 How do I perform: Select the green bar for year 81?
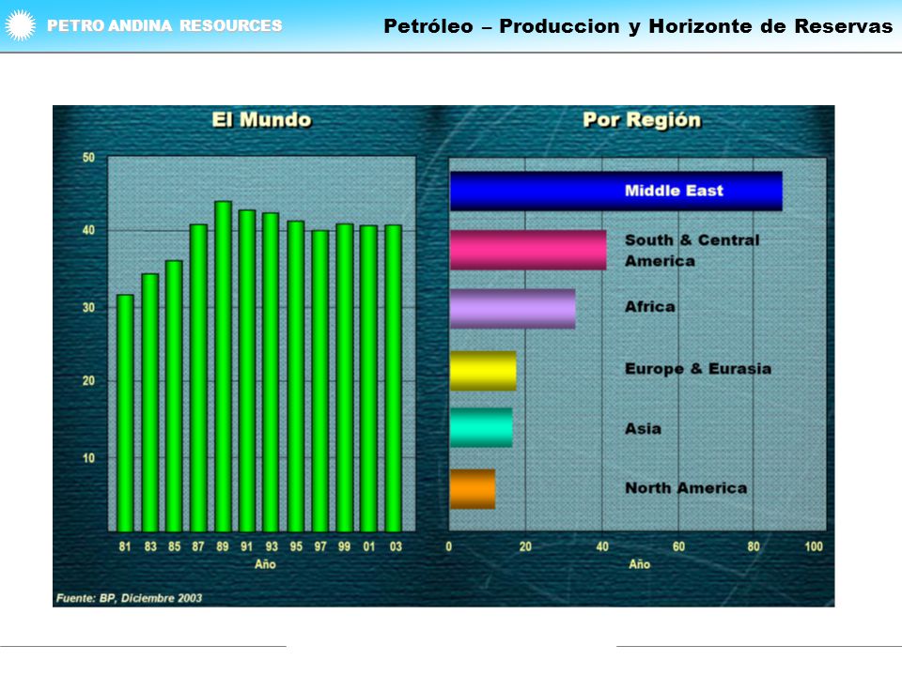tap(125, 413)
